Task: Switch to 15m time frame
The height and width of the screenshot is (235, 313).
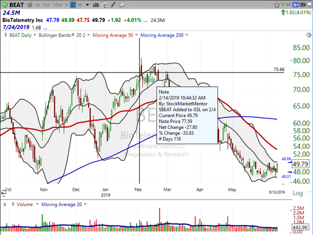Action: [57, 5]
